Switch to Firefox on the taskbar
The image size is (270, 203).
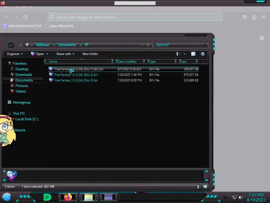coord(68,197)
